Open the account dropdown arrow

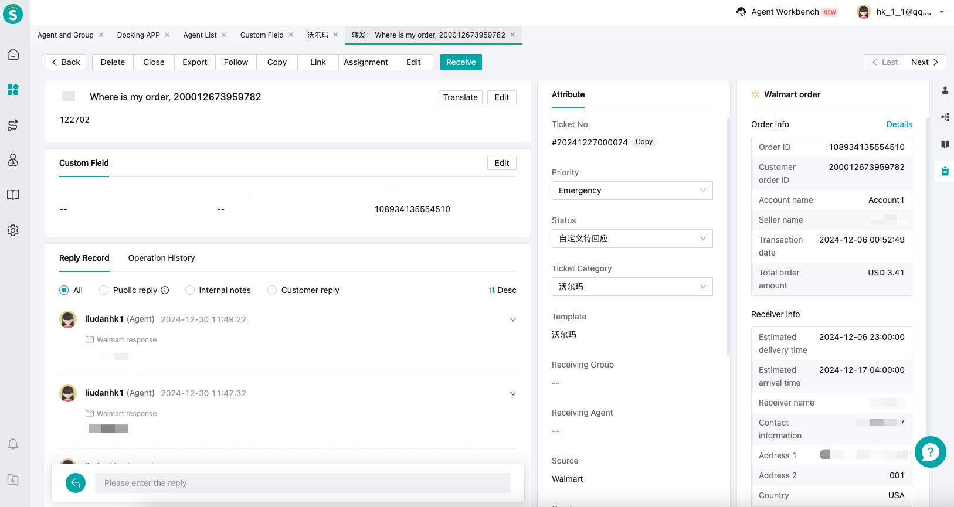click(942, 12)
